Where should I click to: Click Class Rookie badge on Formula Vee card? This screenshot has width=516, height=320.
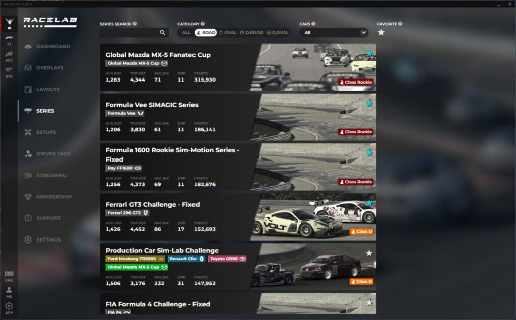(356, 132)
